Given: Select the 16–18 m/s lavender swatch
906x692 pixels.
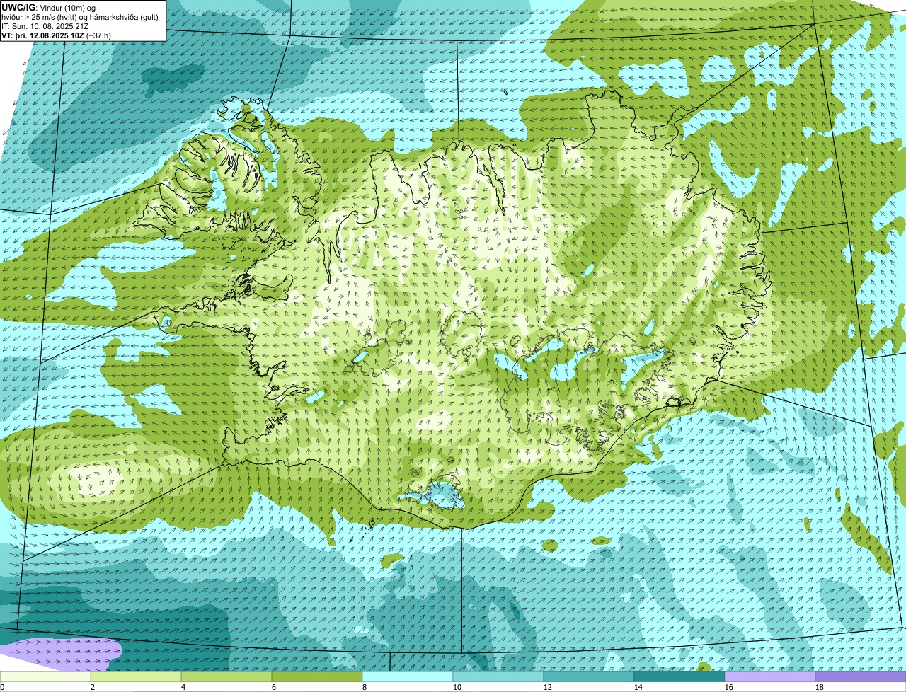Looking at the screenshot, I should click(x=770, y=676).
